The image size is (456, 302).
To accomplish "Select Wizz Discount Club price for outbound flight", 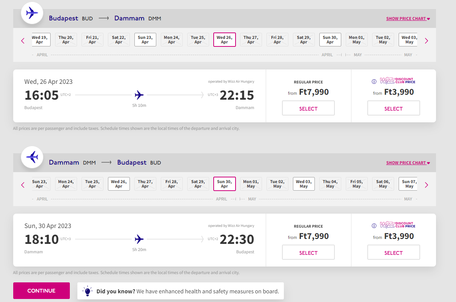I will click(x=394, y=108).
